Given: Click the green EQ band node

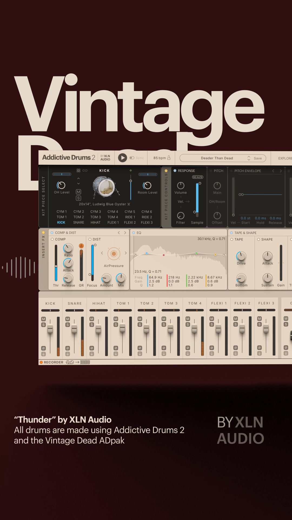Looking at the screenshot, I should 196,253.
